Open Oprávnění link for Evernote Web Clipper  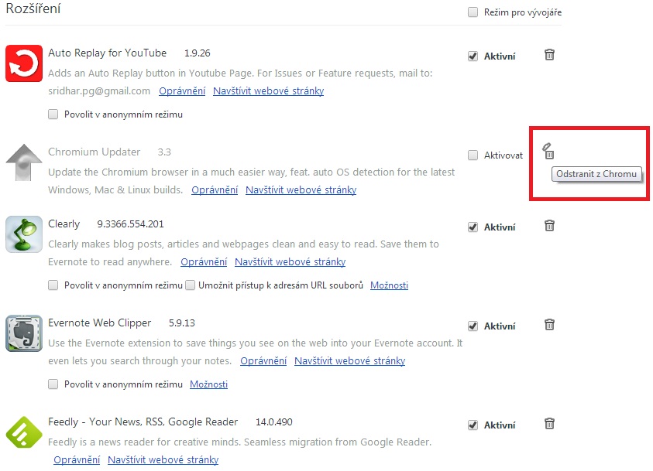263,361
